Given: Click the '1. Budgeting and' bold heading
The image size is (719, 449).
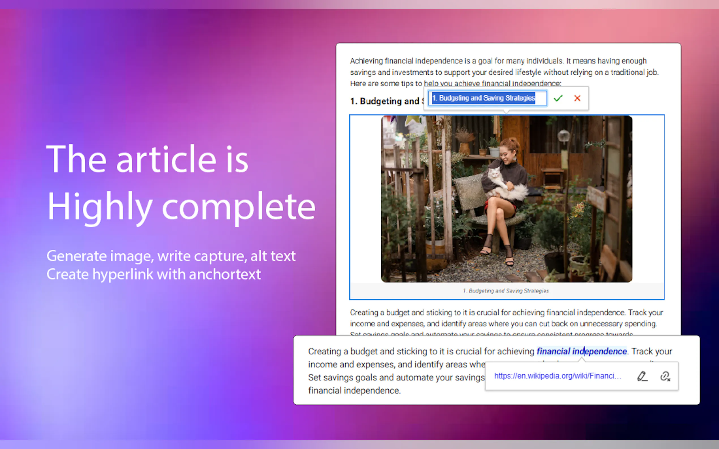Looking at the screenshot, I should pyautogui.click(x=386, y=101).
